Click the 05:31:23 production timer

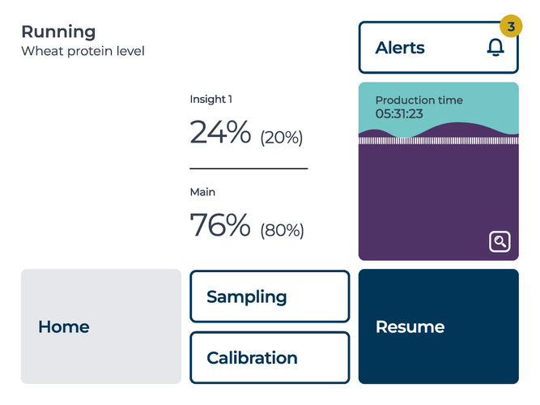(399, 113)
